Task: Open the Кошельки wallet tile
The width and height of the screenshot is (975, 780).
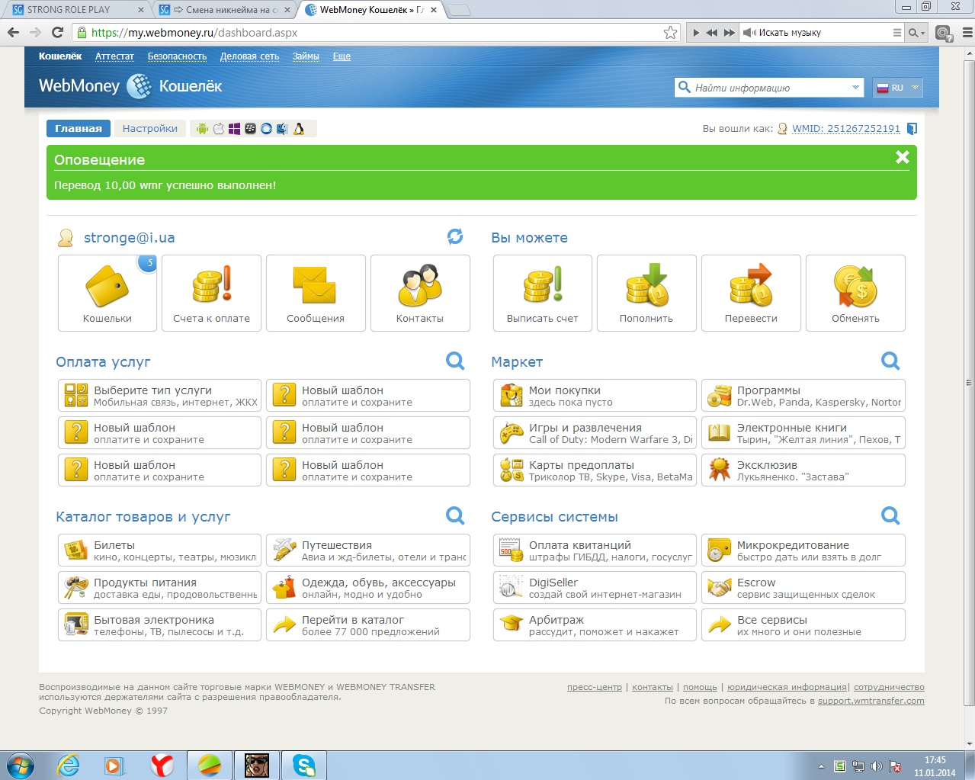Action: pyautogui.click(x=107, y=294)
